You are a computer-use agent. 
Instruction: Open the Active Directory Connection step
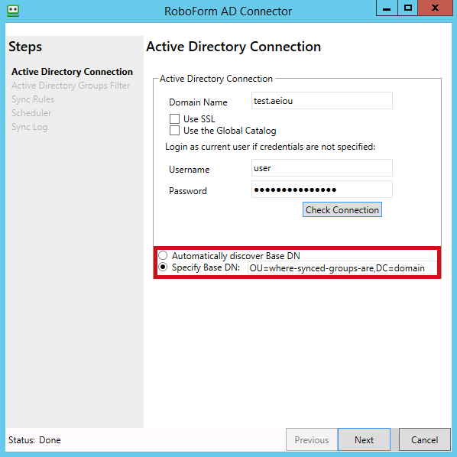(x=72, y=72)
